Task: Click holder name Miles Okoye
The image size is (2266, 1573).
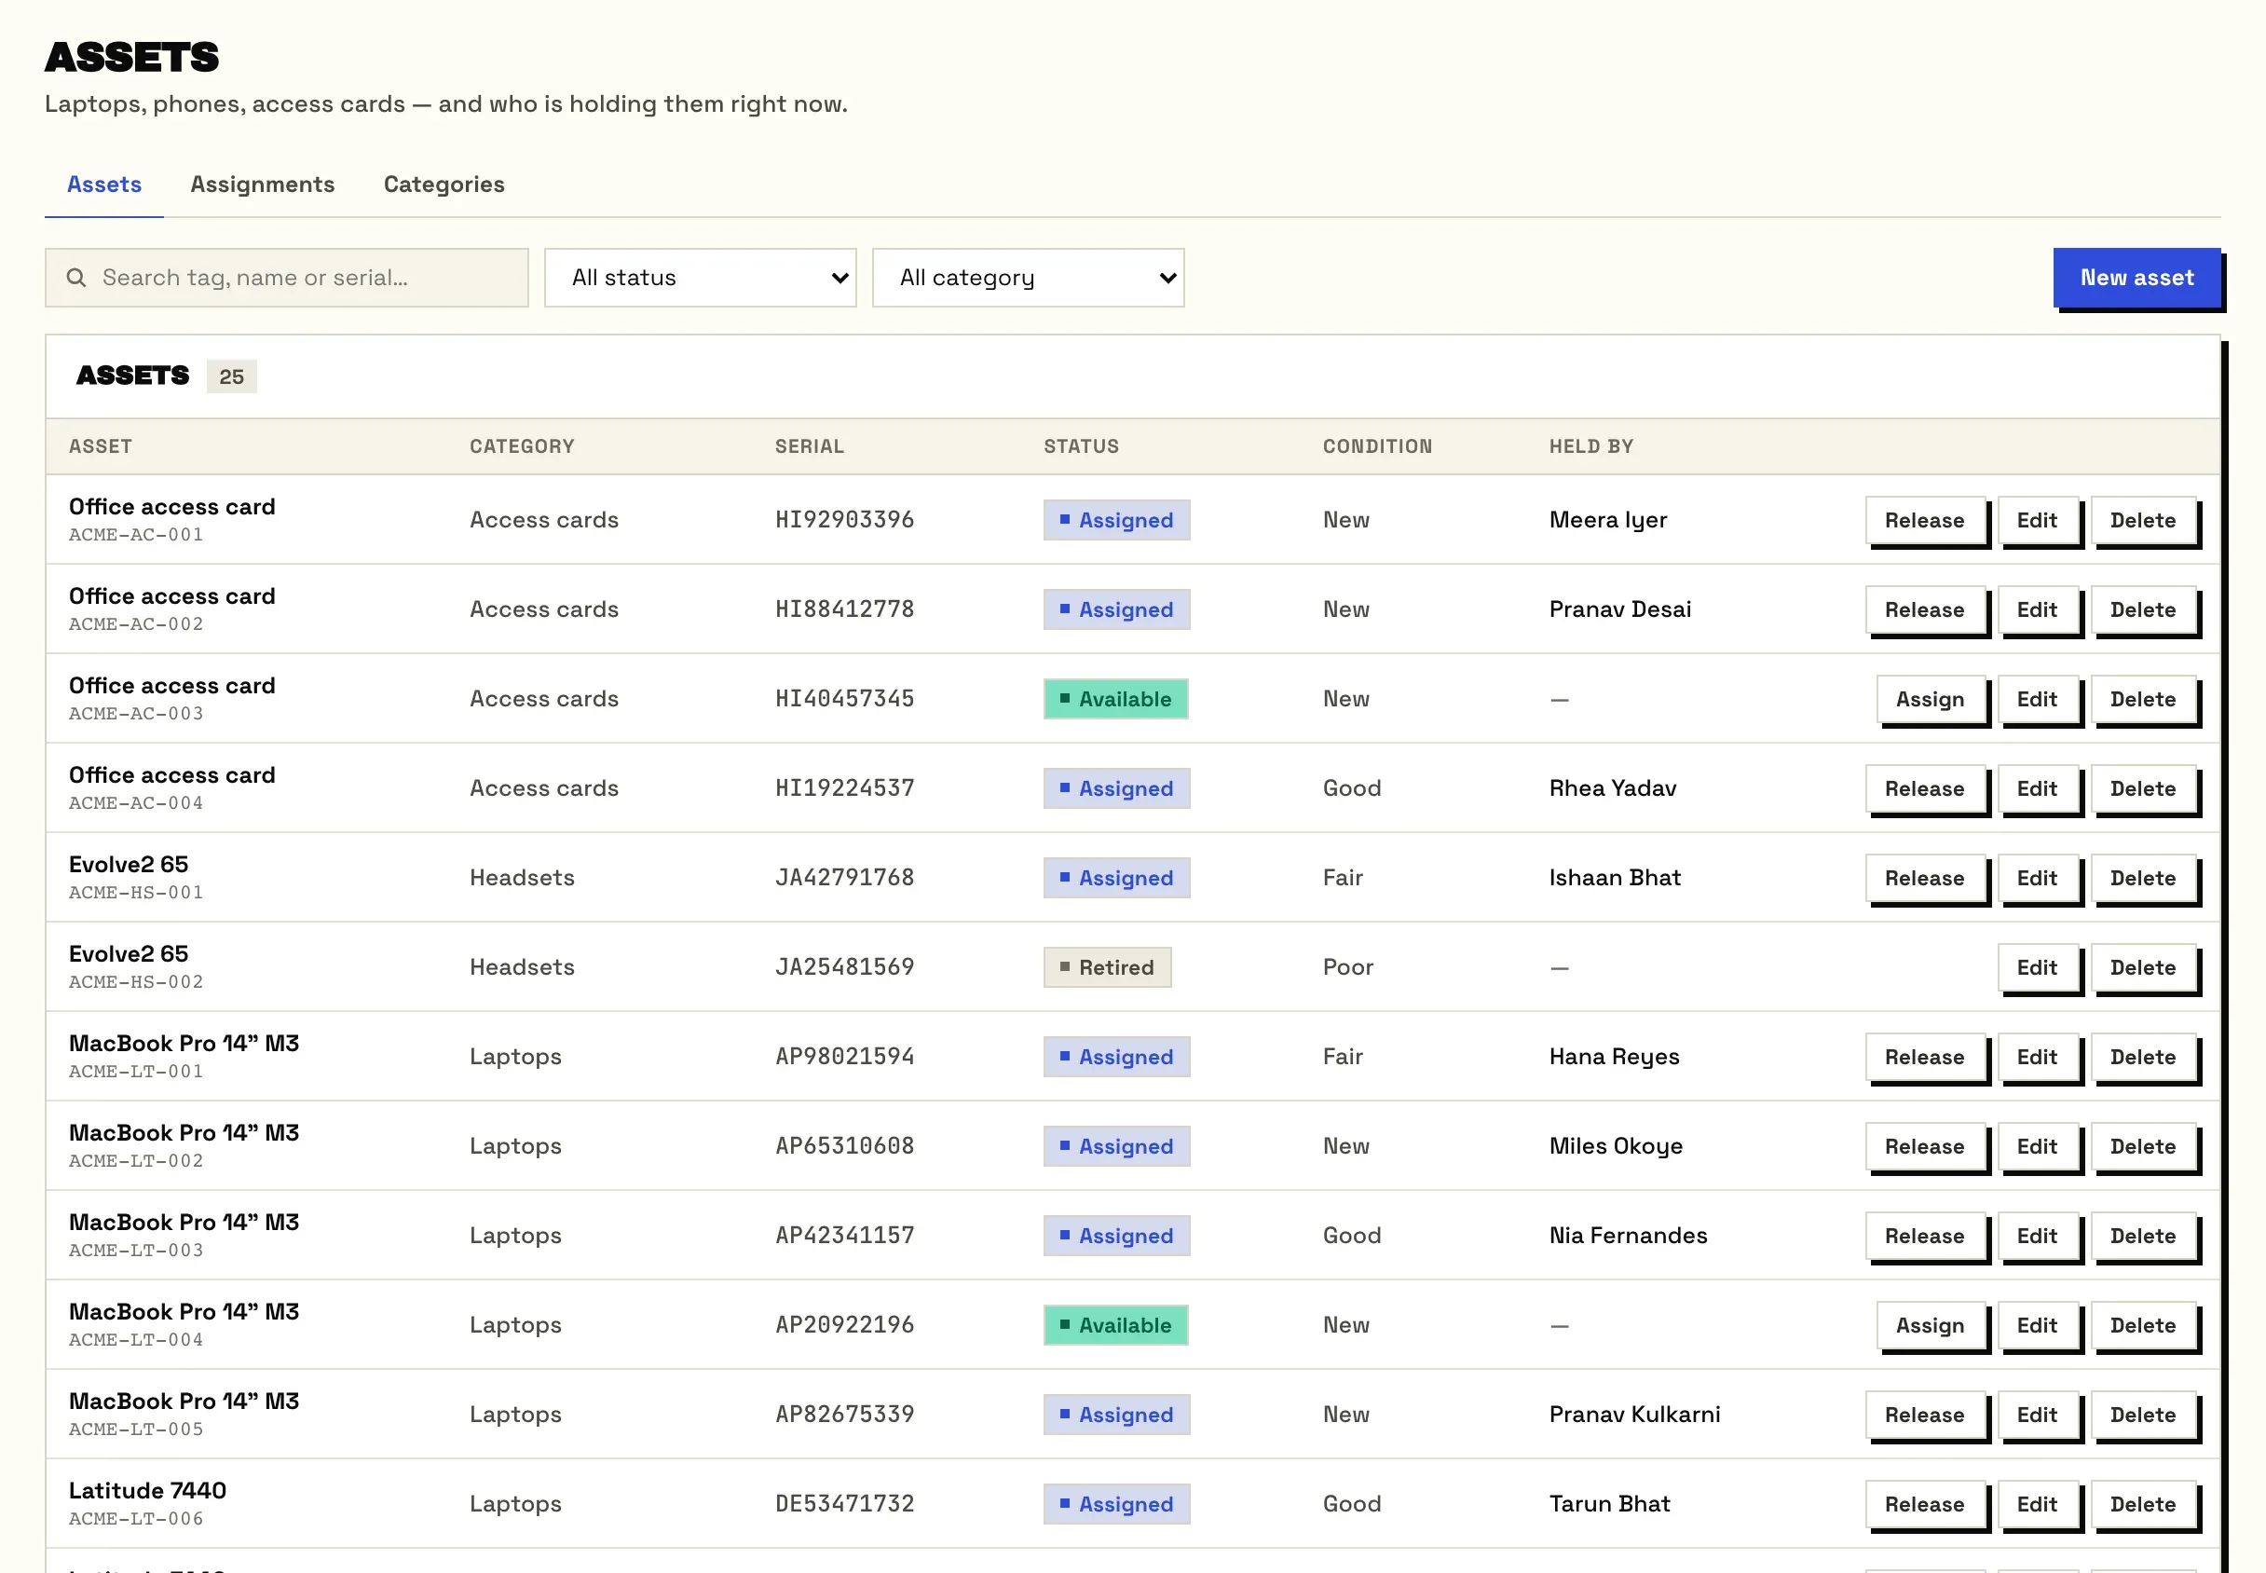Action: (1615, 1147)
